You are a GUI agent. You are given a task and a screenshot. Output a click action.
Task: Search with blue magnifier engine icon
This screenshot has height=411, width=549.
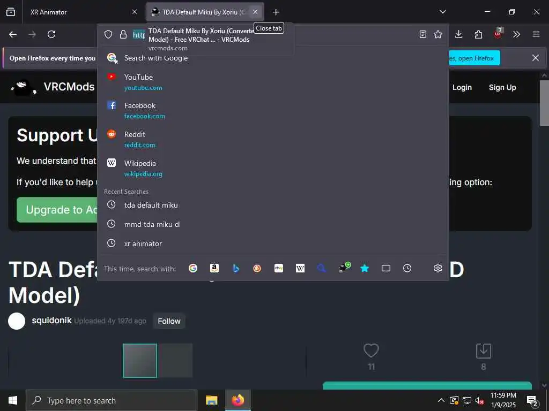322,268
